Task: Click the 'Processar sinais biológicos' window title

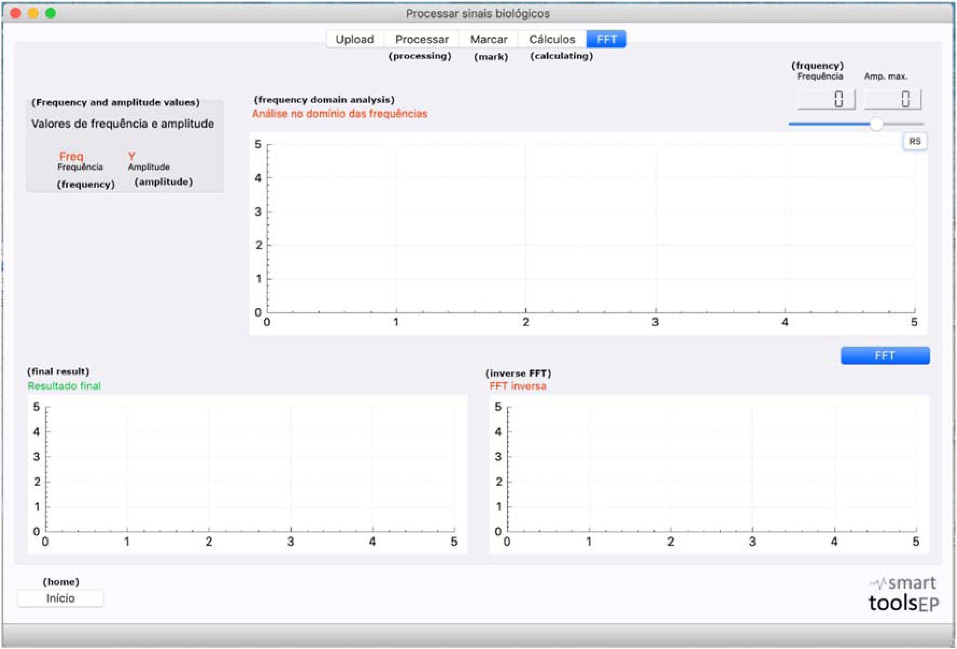Action: click(478, 13)
